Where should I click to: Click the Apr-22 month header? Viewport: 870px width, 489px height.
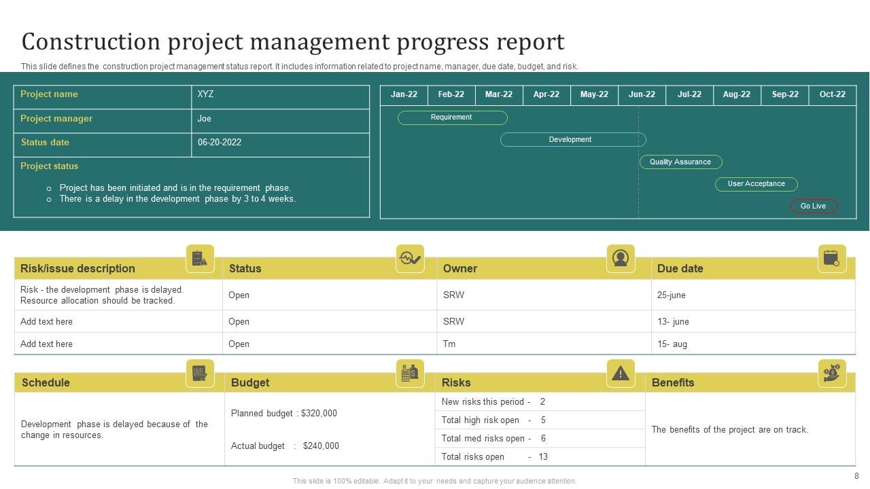546,95
